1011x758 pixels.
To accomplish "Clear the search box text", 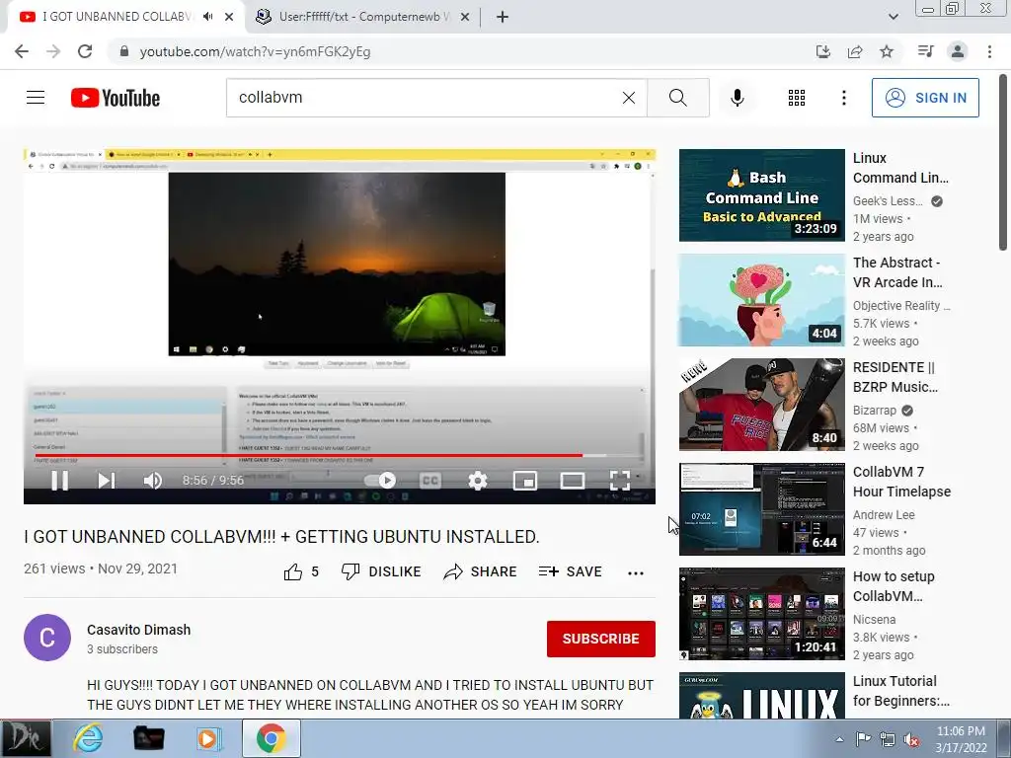I will [629, 98].
